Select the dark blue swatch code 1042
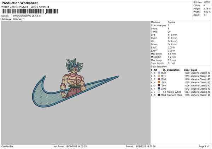The height and width of the screenshot is (149, 212). tap(159, 89)
